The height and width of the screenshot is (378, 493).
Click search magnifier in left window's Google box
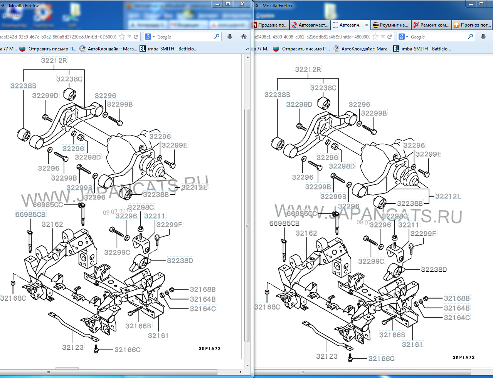[x=217, y=37]
